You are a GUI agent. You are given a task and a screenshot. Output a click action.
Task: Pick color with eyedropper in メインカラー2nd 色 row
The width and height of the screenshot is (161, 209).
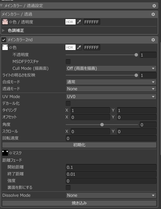79,47
